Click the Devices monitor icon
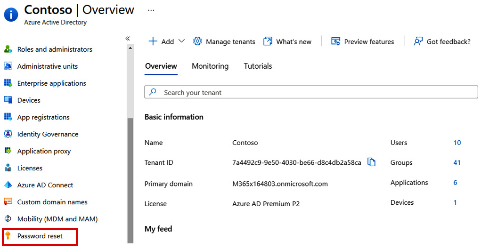The height and width of the screenshot is (249, 481). point(8,100)
